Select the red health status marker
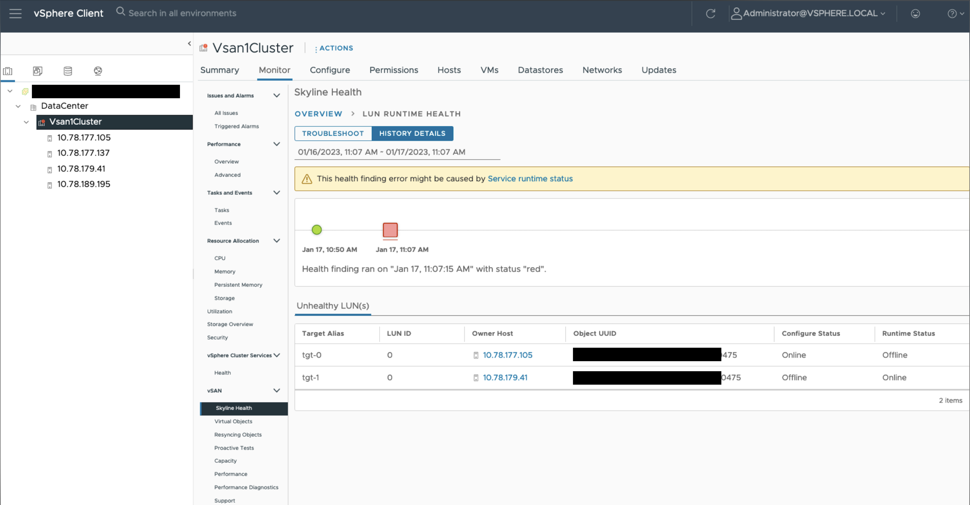Image resolution: width=970 pixels, height=505 pixels. point(390,230)
